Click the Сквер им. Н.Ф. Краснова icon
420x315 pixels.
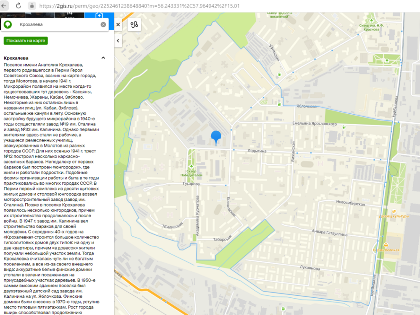click(x=371, y=21)
